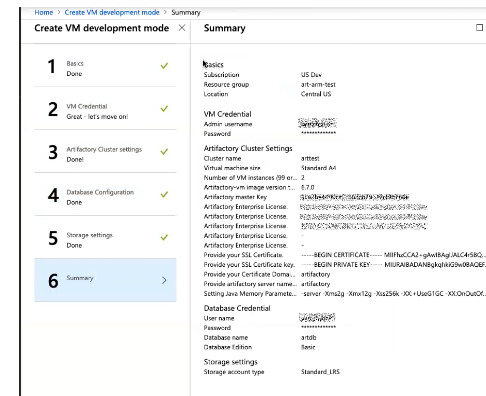Click the Java Memory Parameter value

[393, 294]
